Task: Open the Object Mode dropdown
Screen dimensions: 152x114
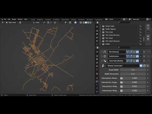Action: pyautogui.click(x=12, y=22)
